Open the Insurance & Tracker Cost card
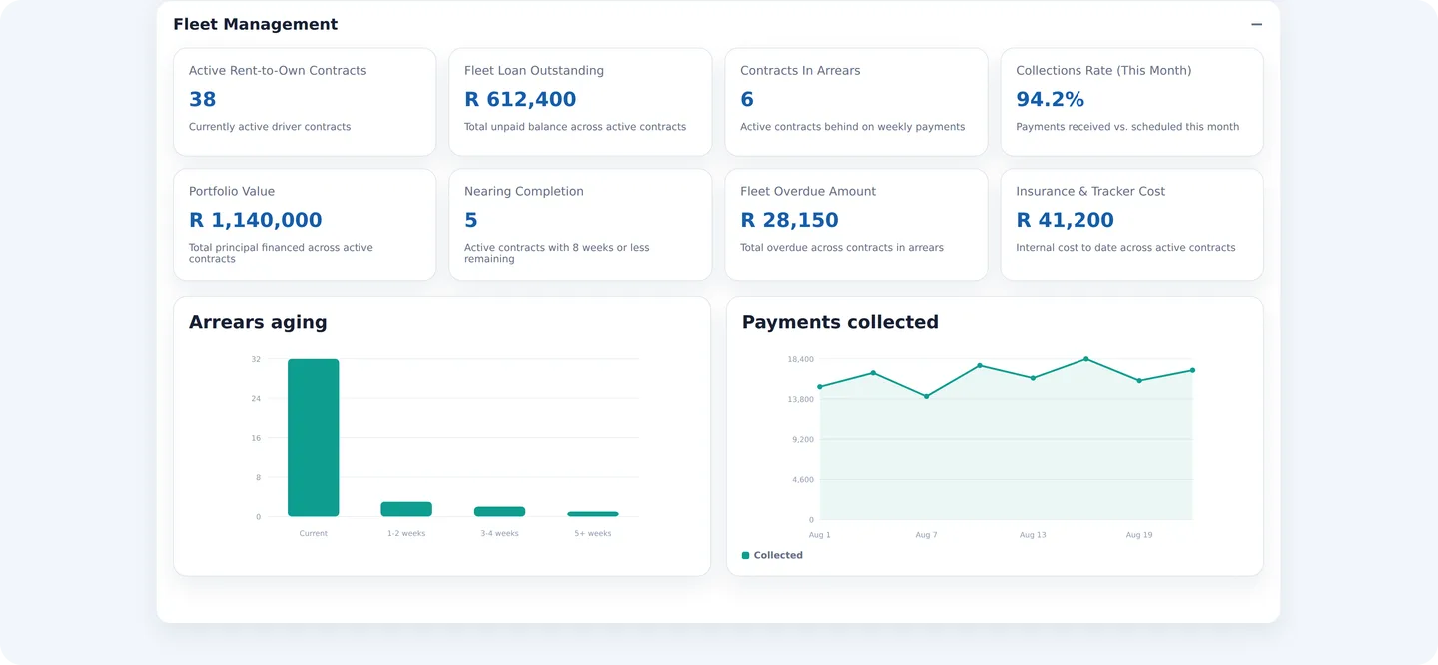Screen dimensions: 1438x665 1131,224
